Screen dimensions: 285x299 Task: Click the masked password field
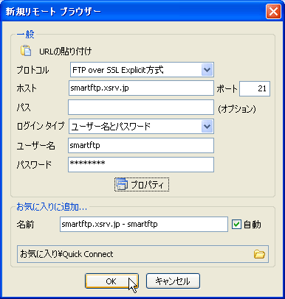(141, 164)
